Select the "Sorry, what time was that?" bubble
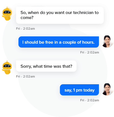The width and height of the screenshot is (114, 117). tap(46, 66)
